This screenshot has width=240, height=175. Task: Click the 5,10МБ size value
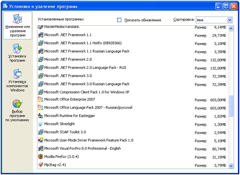(220, 141)
